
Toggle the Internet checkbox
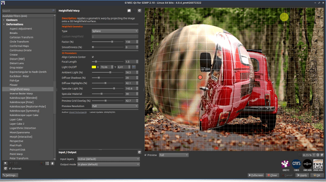[x=10, y=168]
